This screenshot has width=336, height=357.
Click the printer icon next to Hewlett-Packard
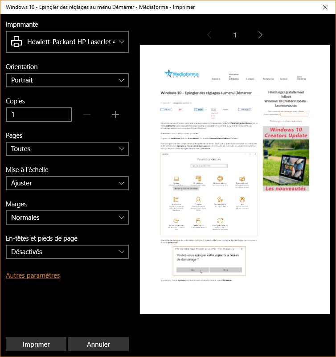16,41
